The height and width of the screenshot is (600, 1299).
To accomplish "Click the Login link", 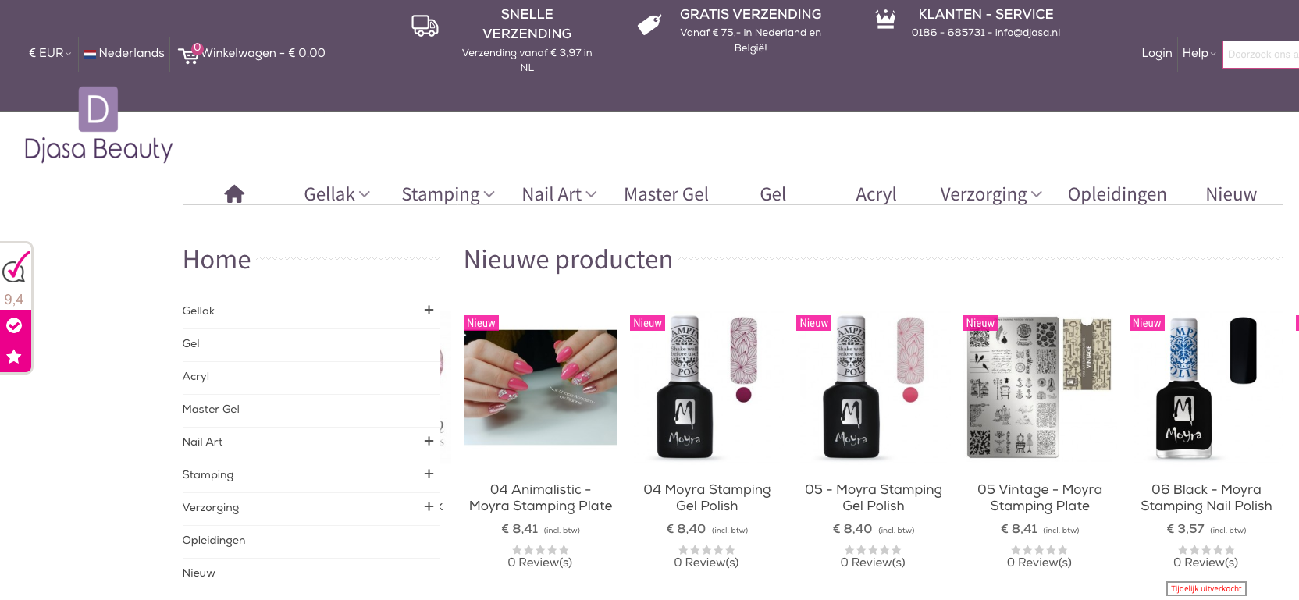I will pos(1156,53).
